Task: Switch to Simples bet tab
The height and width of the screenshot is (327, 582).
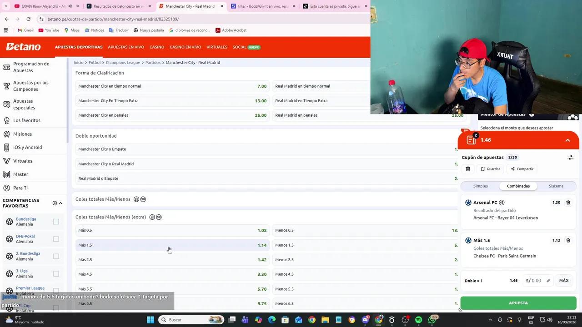Action: 481,186
